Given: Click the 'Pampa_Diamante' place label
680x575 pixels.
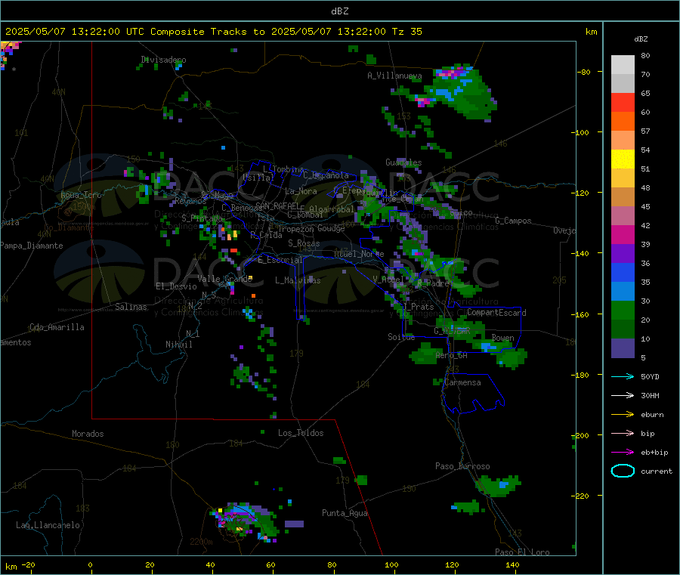Looking at the screenshot, I should tap(32, 246).
